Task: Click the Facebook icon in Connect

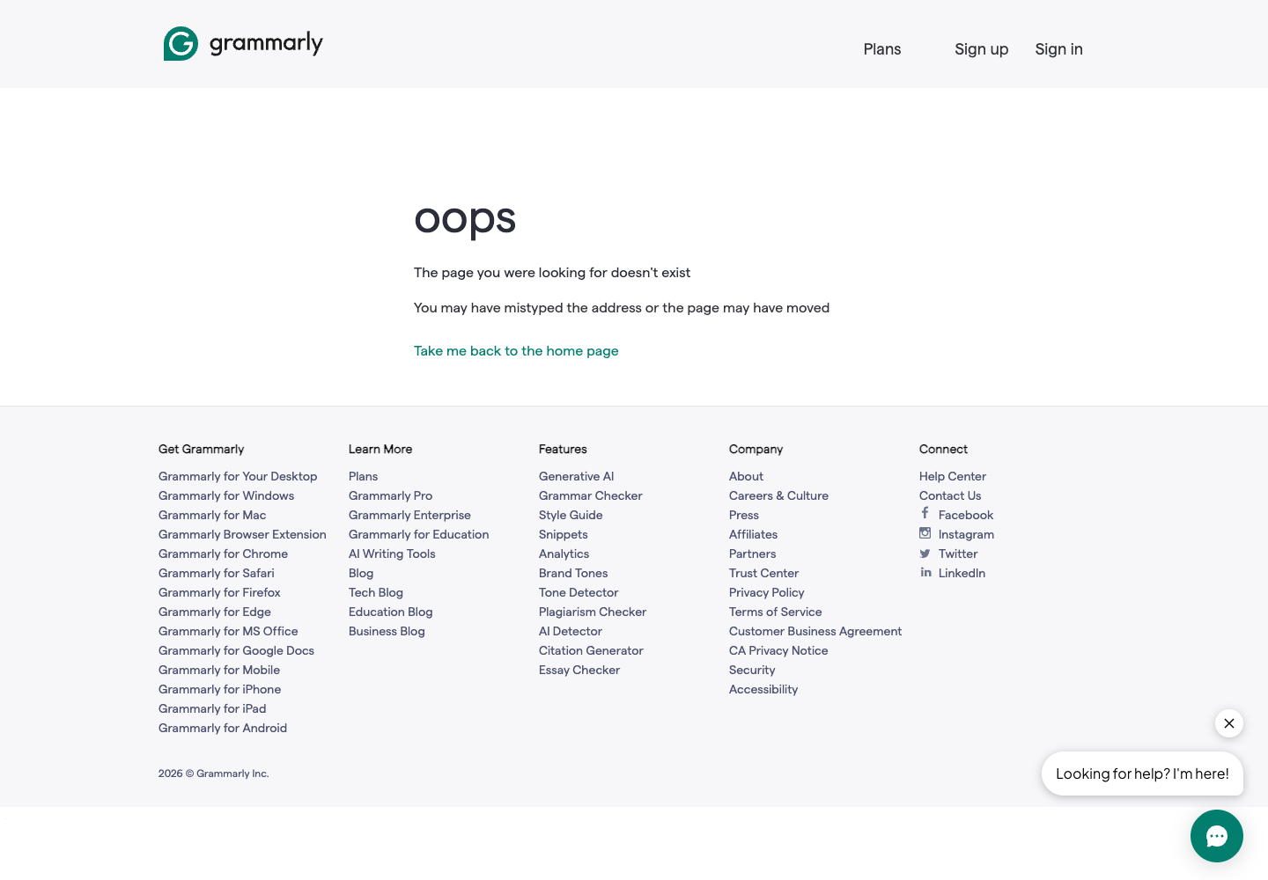Action: coord(925,513)
